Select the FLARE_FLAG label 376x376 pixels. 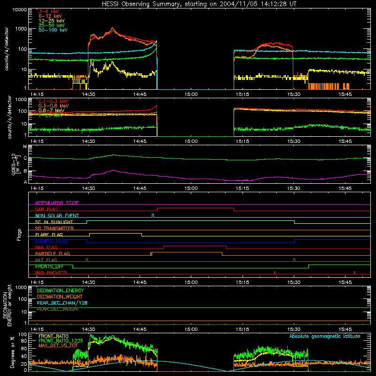coord(49,235)
